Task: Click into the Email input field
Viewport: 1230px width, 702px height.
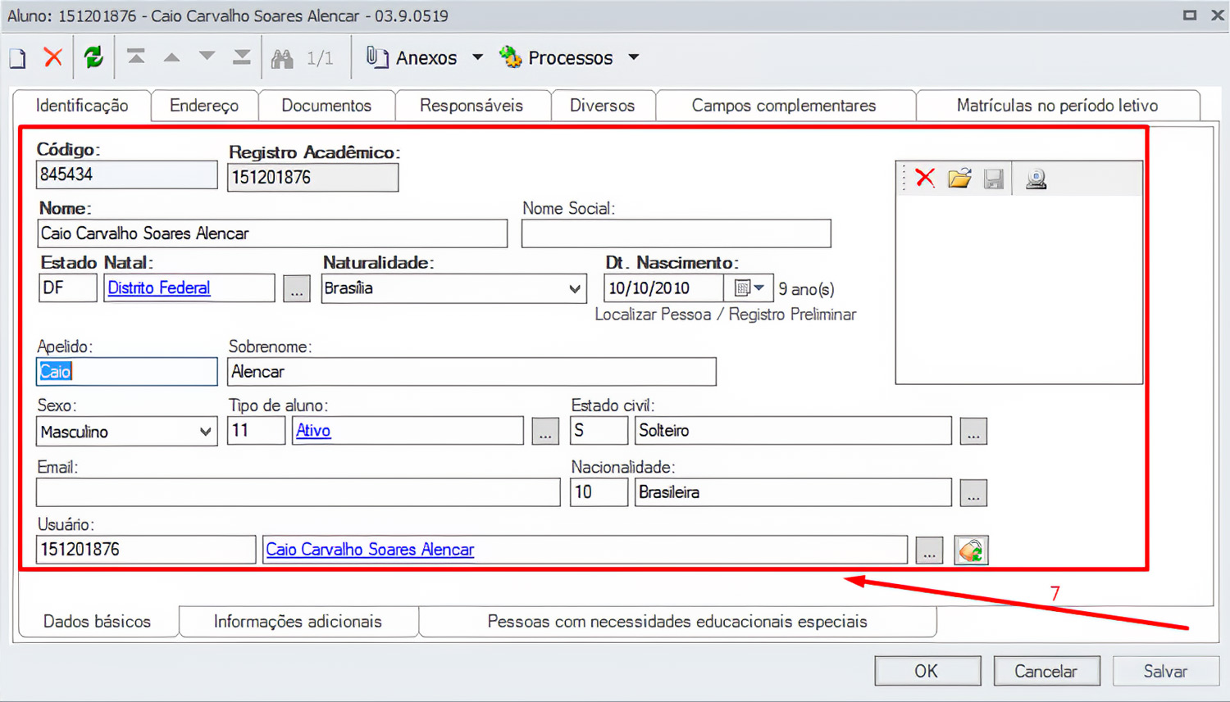Action: coord(298,492)
